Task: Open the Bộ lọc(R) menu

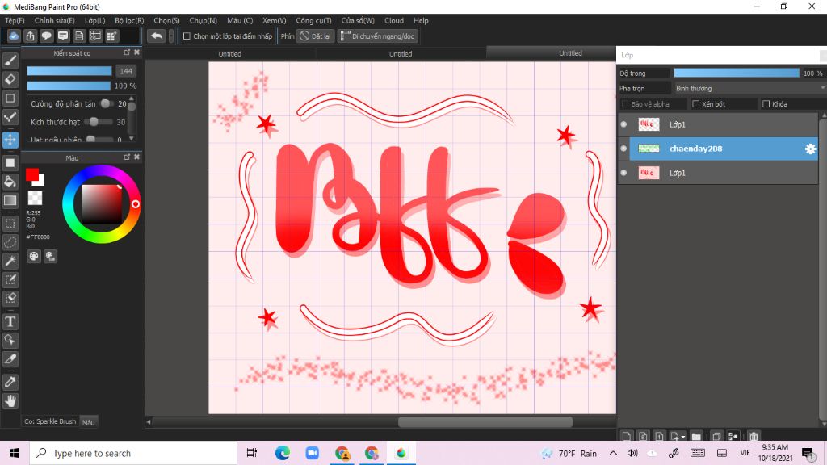Action: [x=129, y=20]
